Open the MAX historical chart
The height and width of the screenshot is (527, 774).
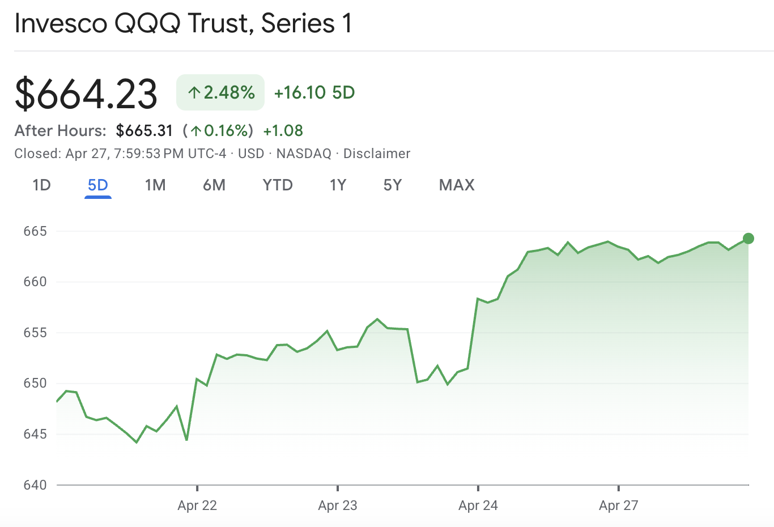click(x=456, y=185)
